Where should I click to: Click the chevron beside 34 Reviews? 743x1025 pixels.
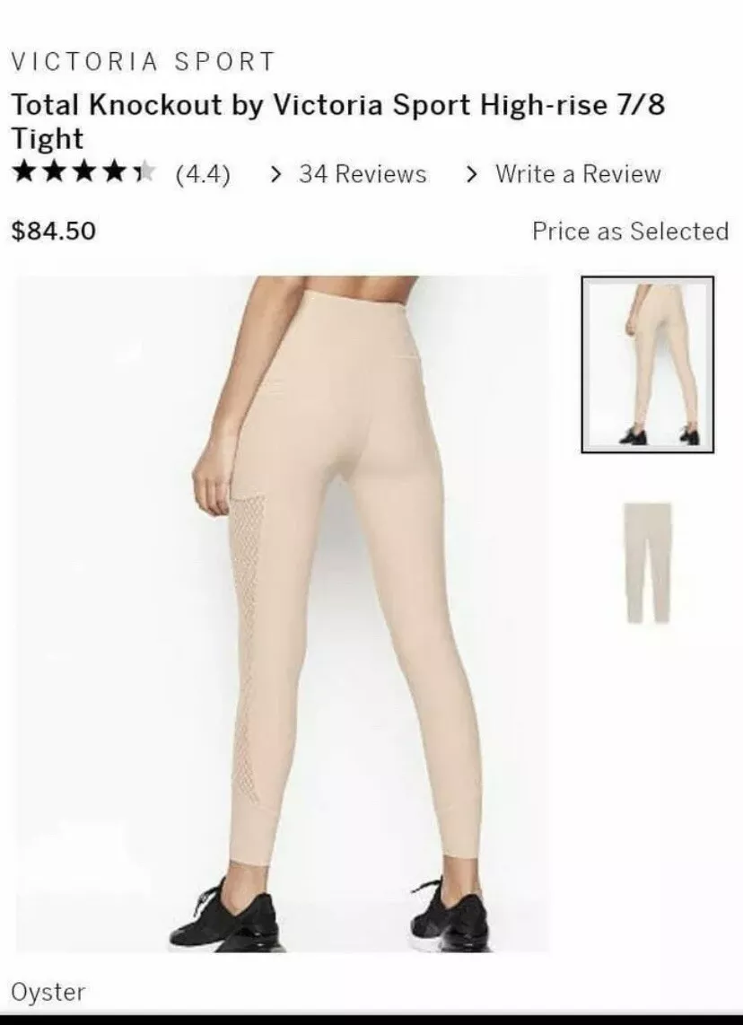click(276, 174)
